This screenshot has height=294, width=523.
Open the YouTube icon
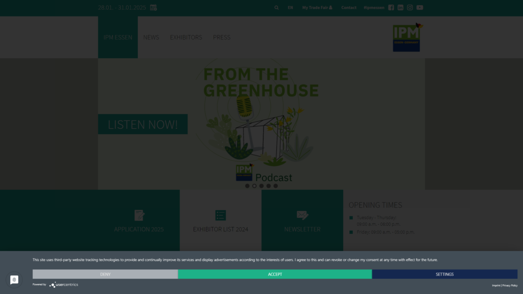coord(420,7)
